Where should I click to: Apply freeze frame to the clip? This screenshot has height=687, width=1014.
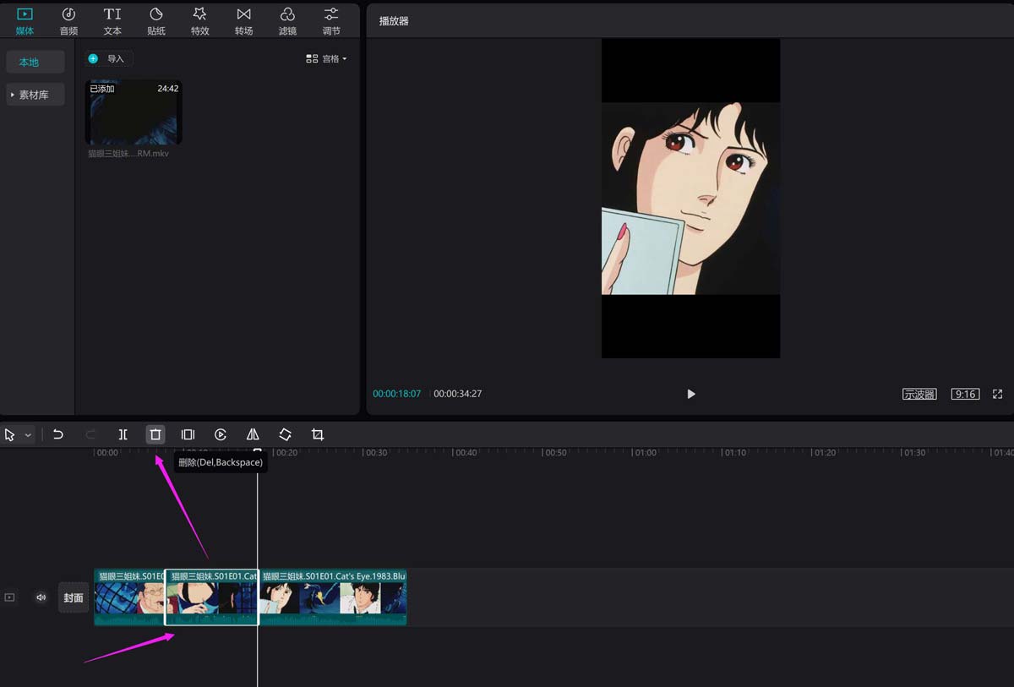point(188,434)
